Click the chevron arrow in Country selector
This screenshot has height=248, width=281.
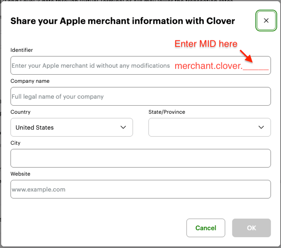tap(123, 127)
